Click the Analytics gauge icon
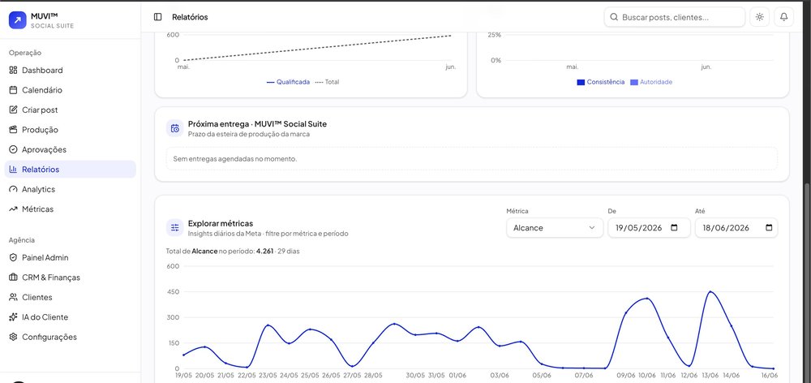The width and height of the screenshot is (811, 383). click(x=14, y=189)
